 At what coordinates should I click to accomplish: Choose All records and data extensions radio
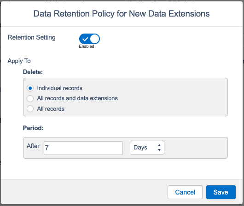(30, 98)
